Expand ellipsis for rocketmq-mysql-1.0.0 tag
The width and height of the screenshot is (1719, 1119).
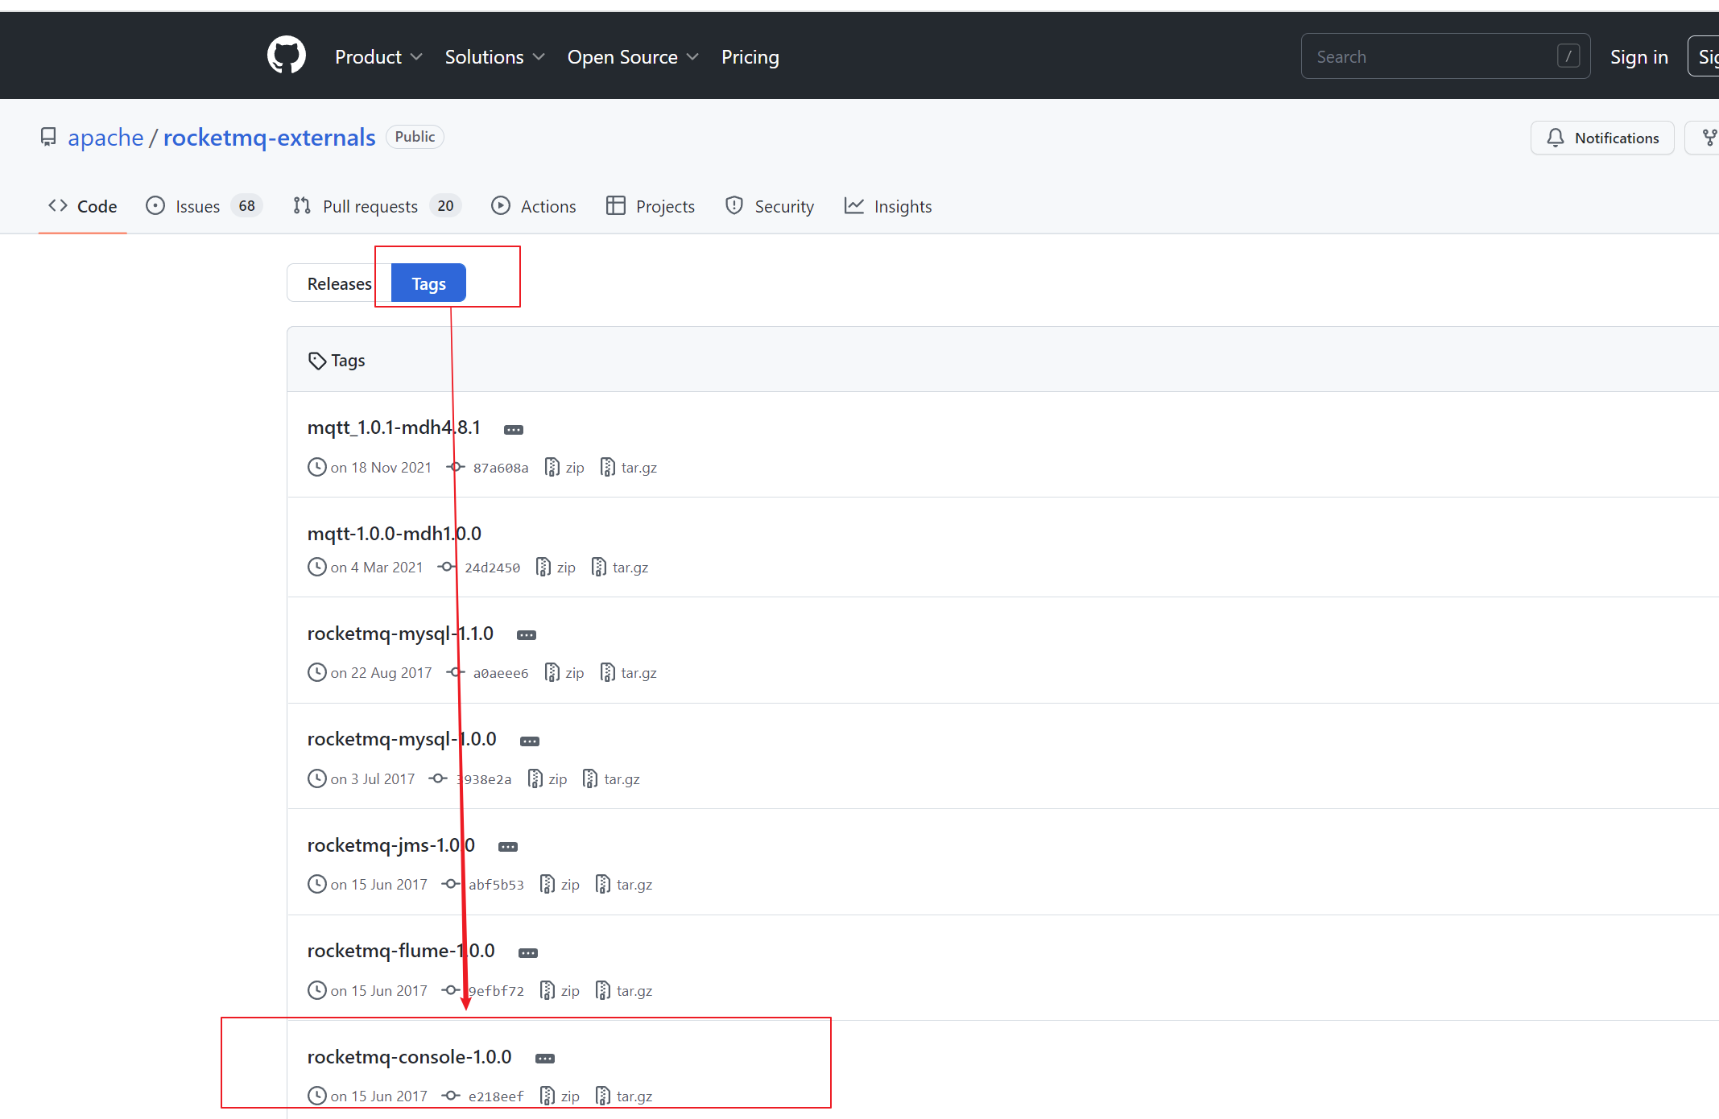coord(530,741)
